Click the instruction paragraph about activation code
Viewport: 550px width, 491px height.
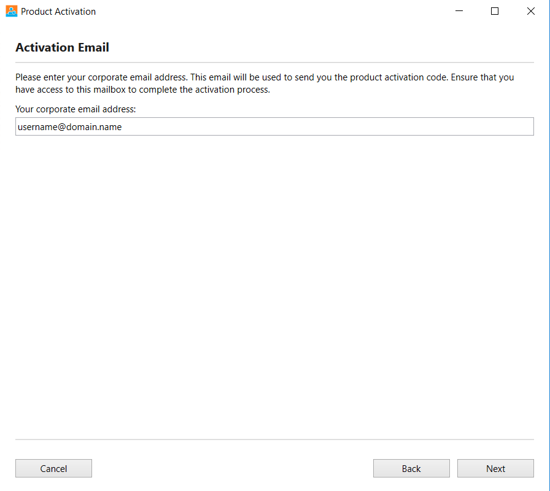265,83
